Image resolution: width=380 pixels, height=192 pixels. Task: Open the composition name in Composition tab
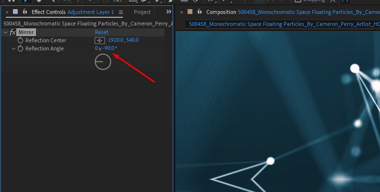click(309, 12)
